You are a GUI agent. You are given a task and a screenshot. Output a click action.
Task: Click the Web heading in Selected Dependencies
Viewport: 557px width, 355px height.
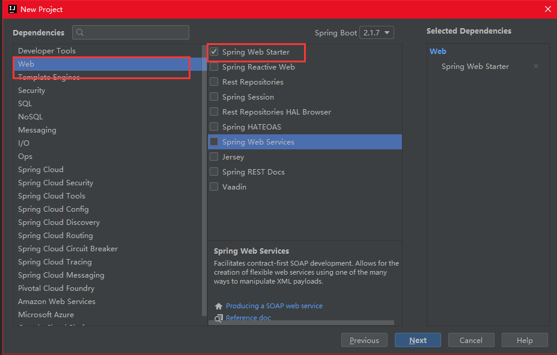pos(437,51)
